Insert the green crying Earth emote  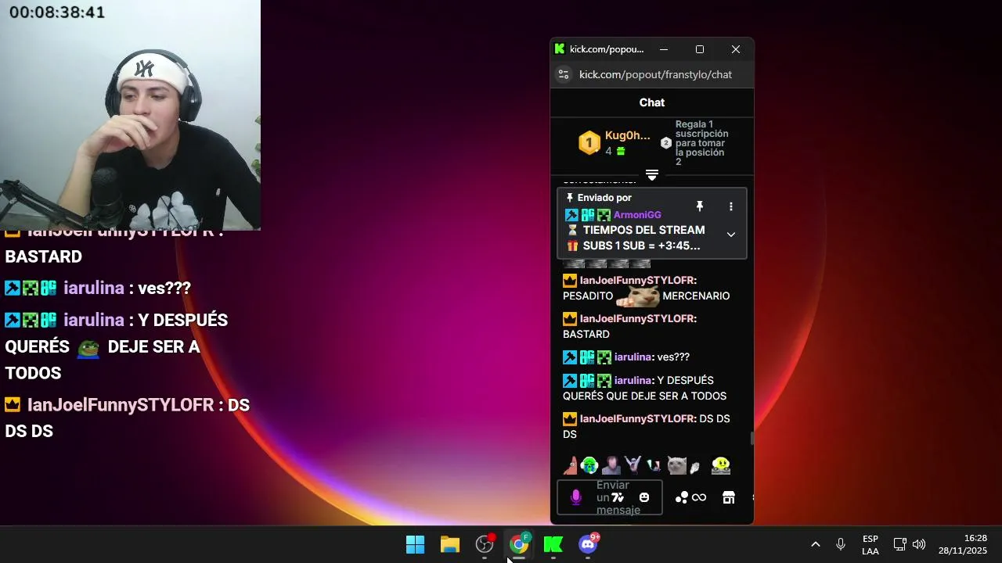(589, 466)
